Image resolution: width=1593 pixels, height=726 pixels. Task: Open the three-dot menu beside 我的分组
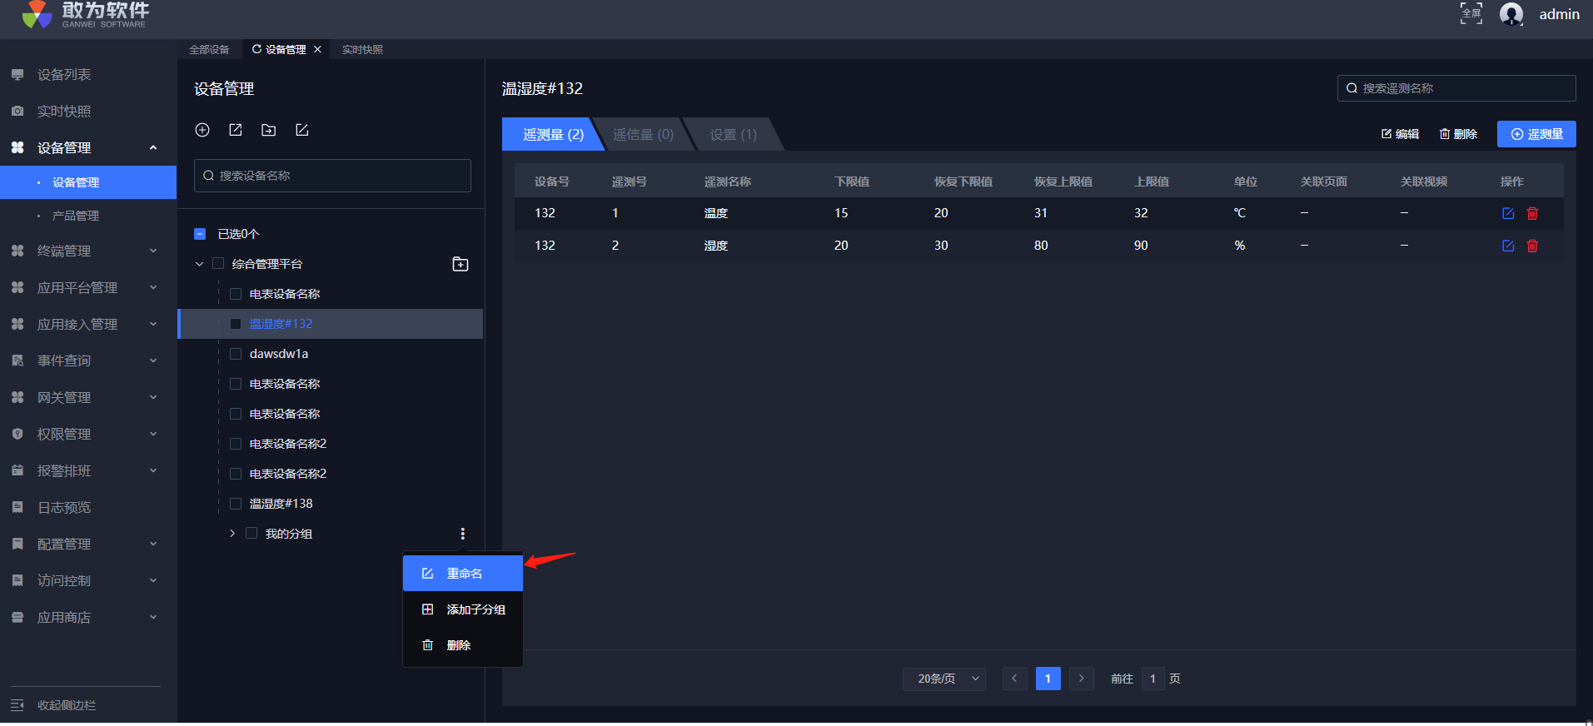pos(463,534)
